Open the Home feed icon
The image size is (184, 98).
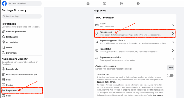(88, 3)
